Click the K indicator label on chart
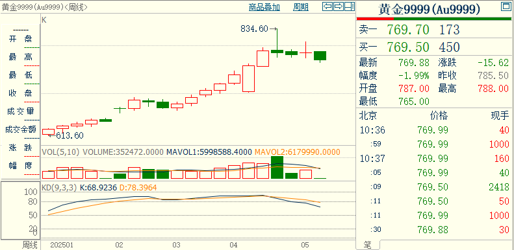The width and height of the screenshot is (514, 250). (44, 20)
